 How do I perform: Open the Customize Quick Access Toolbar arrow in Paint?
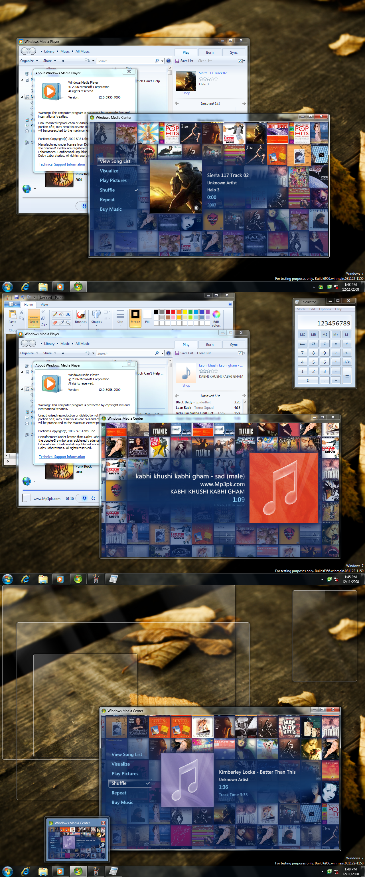34,297
